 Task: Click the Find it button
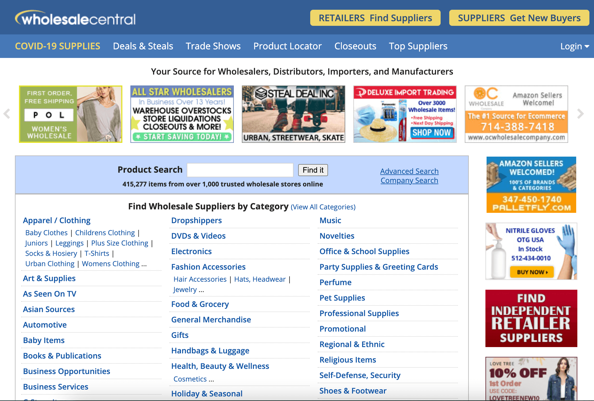pyautogui.click(x=313, y=170)
